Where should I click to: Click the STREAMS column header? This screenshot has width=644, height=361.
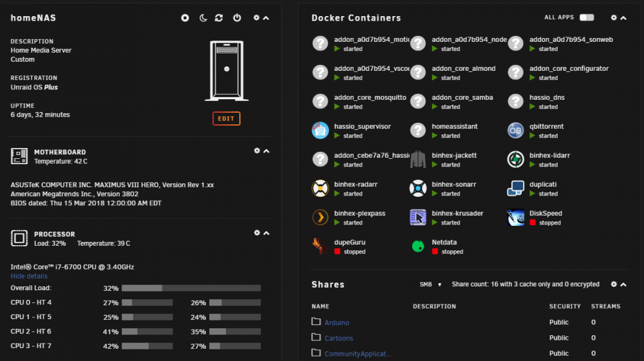pos(605,306)
